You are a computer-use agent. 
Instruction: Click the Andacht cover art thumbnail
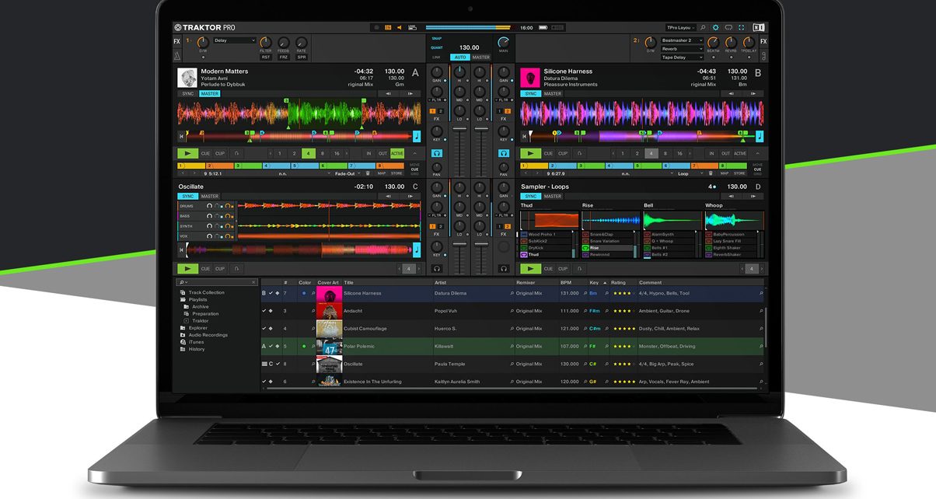(329, 311)
